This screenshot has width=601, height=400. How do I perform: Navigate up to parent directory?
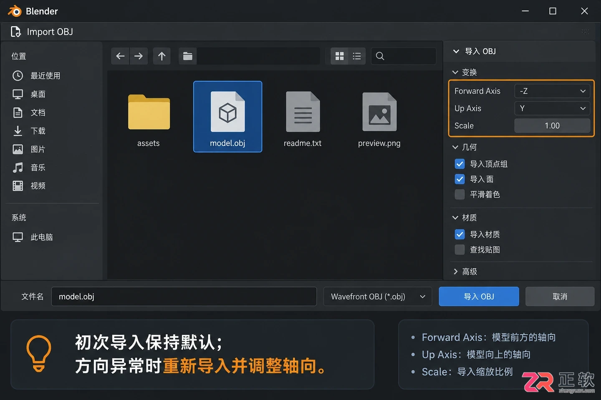point(162,56)
